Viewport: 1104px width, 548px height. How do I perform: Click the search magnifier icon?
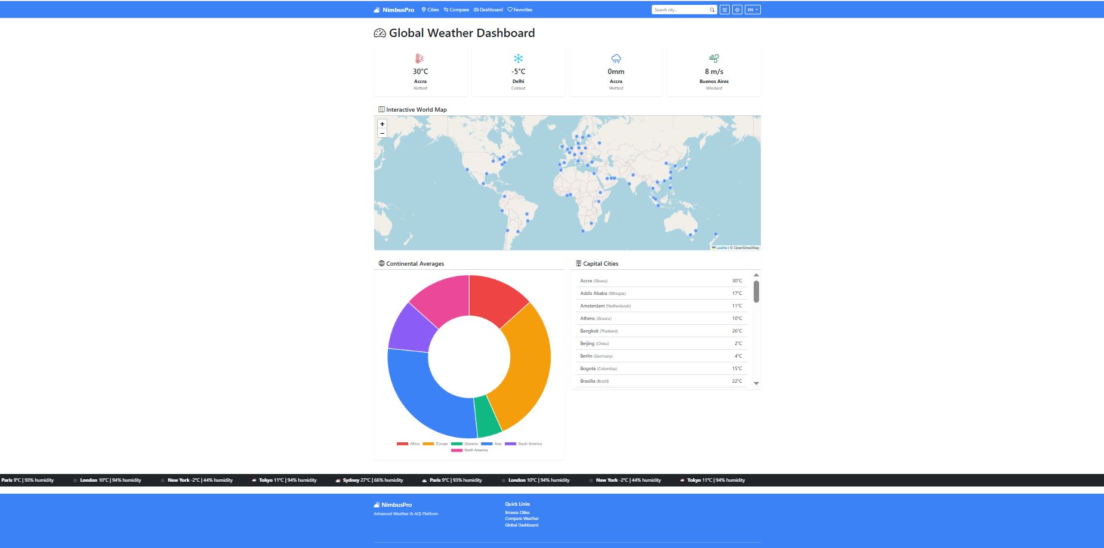click(712, 10)
